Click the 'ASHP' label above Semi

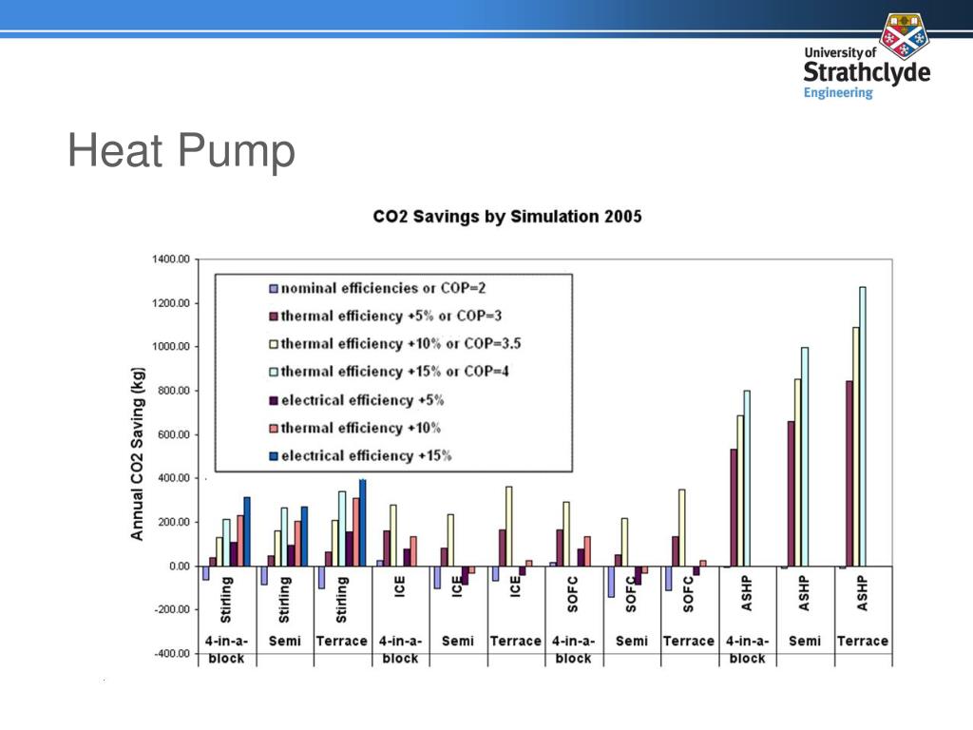coord(804,593)
